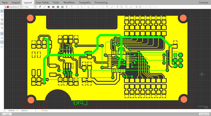Screen dimensions: 211x116
Task: Open the Toolpaths menu
Action: (x=84, y=2)
